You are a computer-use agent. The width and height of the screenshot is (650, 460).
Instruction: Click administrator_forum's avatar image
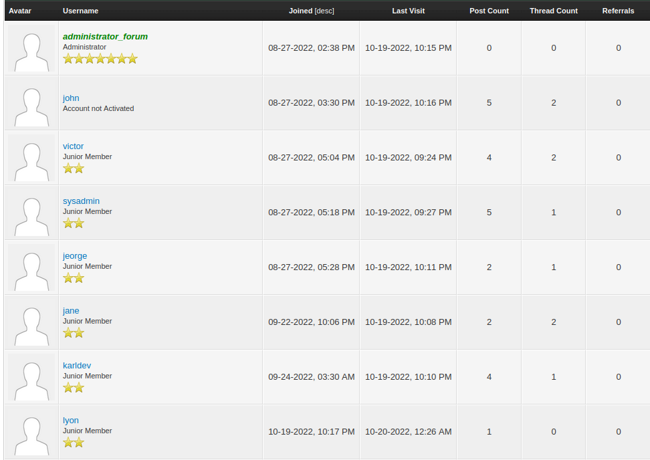click(31, 48)
